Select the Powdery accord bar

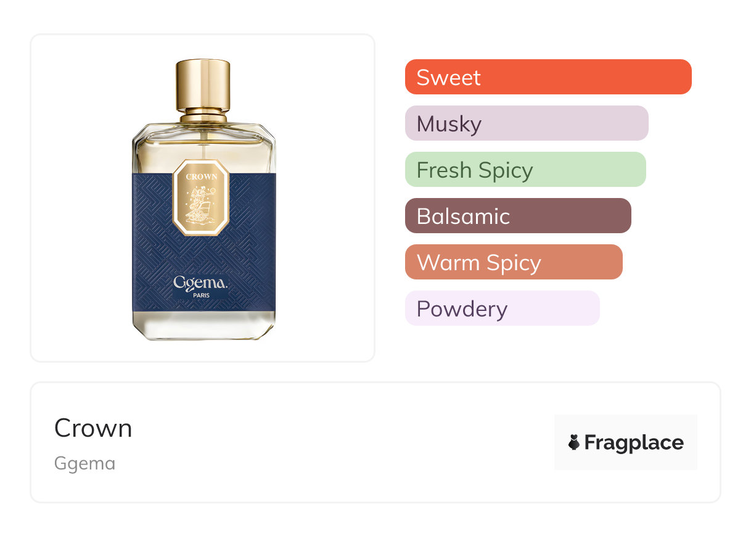[x=503, y=308]
